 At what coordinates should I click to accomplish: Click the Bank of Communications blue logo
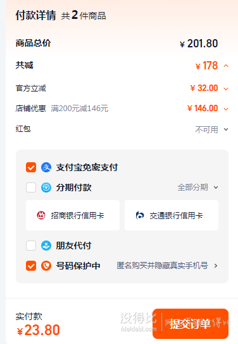click(x=140, y=215)
